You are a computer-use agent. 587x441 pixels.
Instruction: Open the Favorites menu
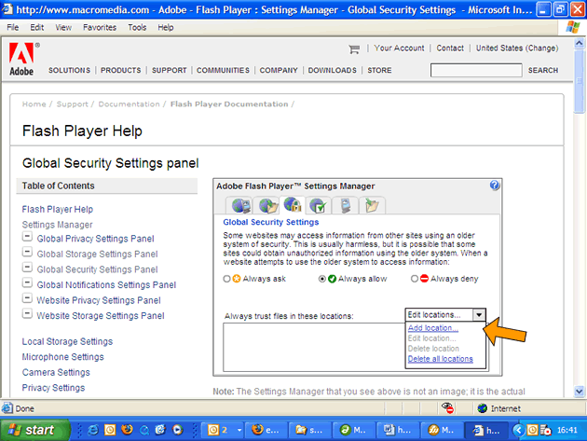pos(100,27)
